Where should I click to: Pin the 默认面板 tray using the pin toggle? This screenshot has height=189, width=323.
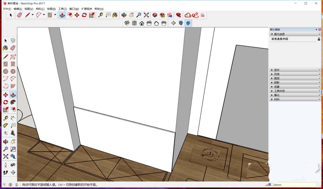pos(316,29)
